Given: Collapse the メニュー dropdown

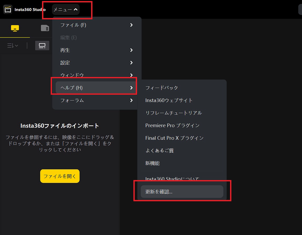Looking at the screenshot, I should 66,9.
